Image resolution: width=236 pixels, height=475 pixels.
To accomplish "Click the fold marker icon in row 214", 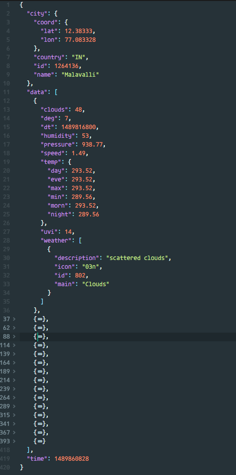I will click(x=40, y=380).
